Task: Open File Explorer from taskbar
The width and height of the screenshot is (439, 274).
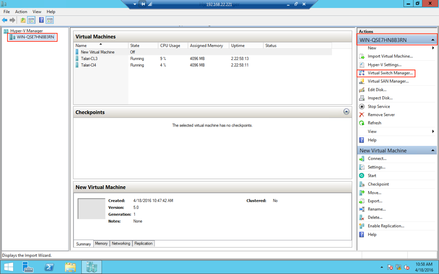Action: click(70, 267)
